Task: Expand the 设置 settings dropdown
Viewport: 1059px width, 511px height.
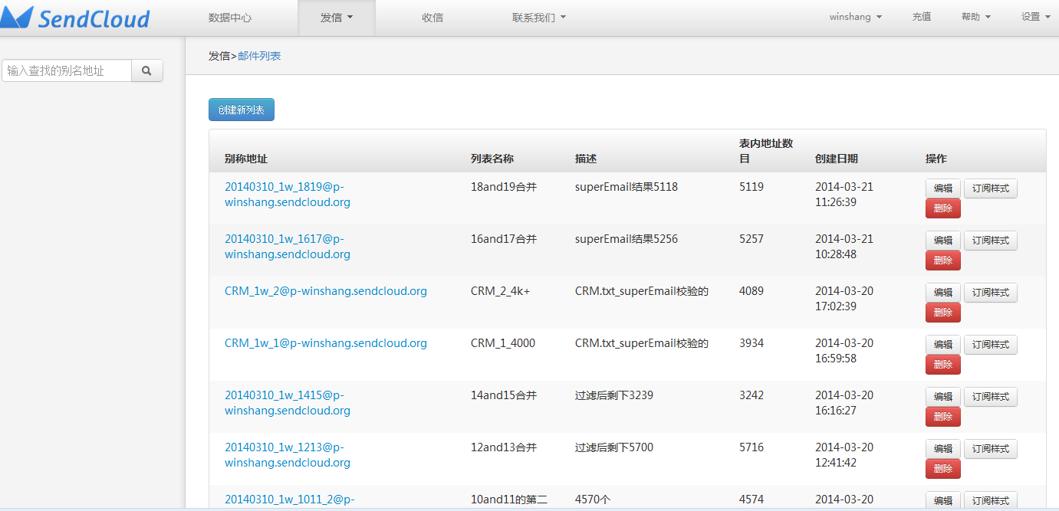Action: click(x=1036, y=17)
